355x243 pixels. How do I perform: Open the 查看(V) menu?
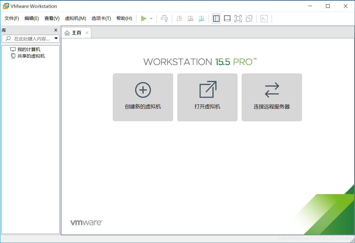[x=52, y=18]
